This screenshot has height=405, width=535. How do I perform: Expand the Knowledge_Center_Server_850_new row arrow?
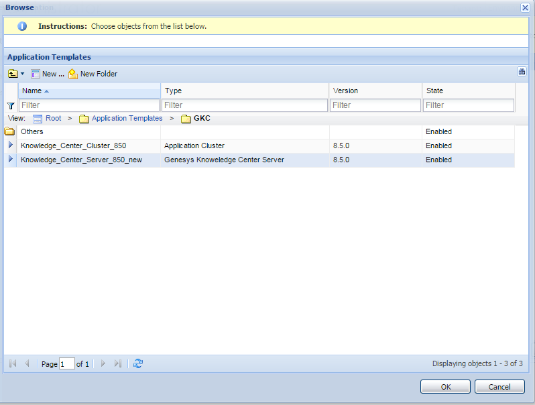11,160
